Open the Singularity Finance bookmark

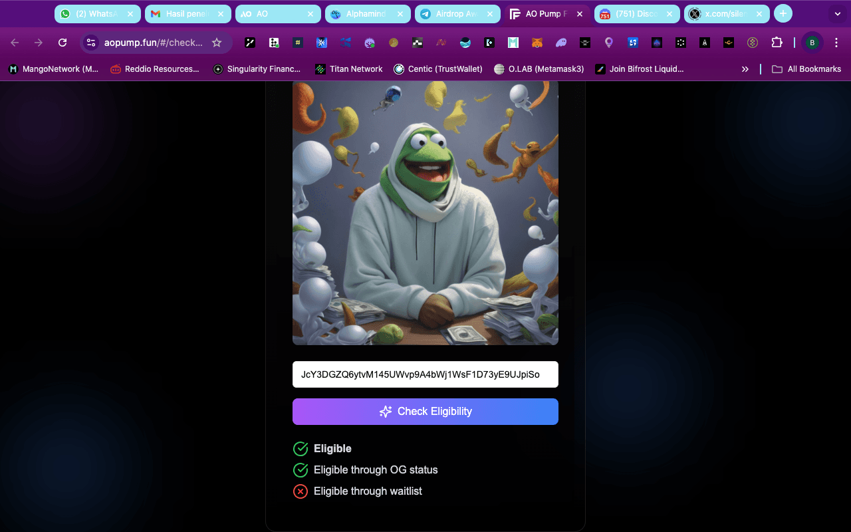257,68
